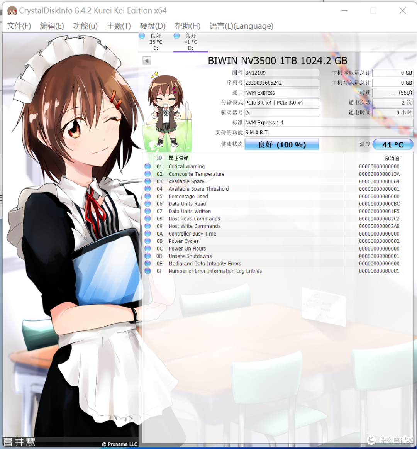
Task: Click the status icon for Power On Hours
Action: [147, 248]
